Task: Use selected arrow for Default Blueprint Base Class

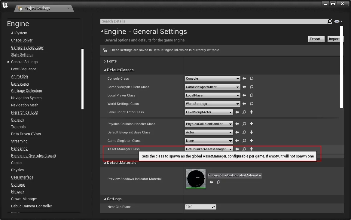Action: tap(237, 132)
